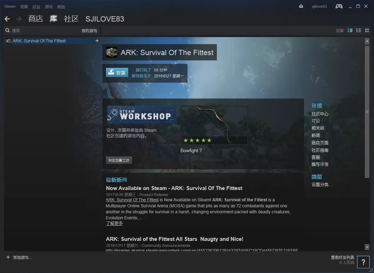374x273 pixels.
Task: Open the help question mark button
Action: click(x=363, y=262)
